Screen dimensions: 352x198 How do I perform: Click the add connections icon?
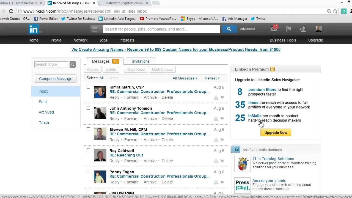coord(303,29)
